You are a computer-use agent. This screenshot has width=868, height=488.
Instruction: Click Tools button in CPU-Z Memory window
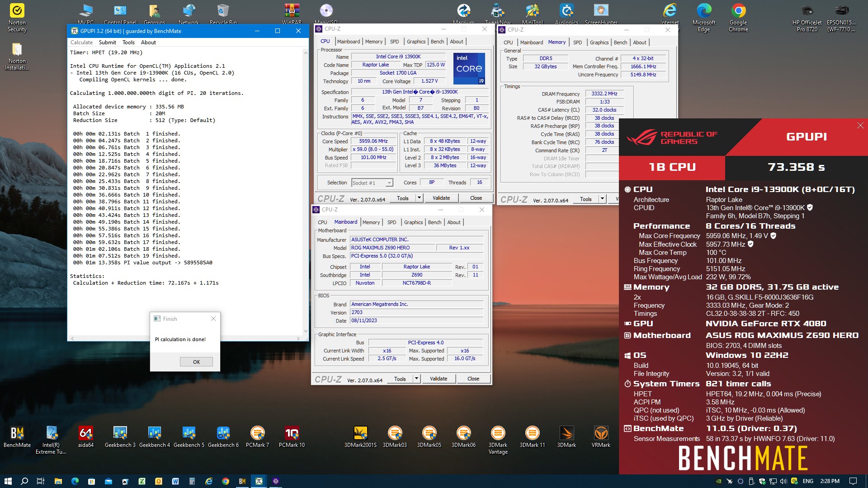point(585,199)
